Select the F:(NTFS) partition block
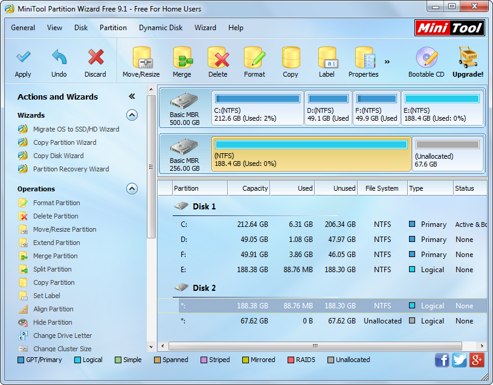The width and height of the screenshot is (493, 385). tap(376, 109)
